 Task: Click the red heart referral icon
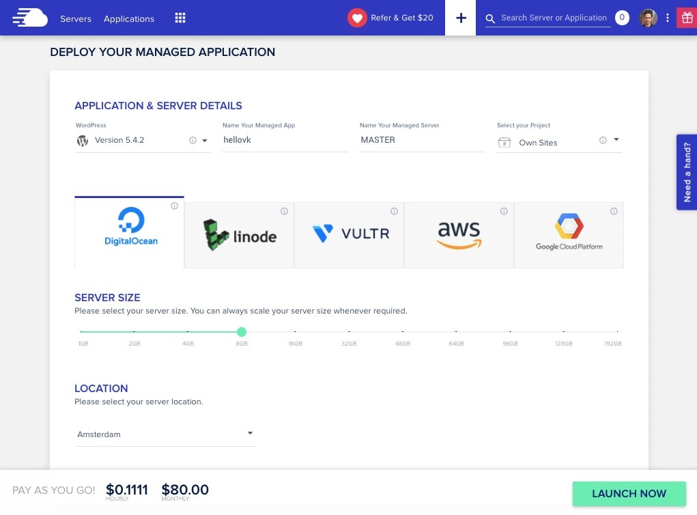click(x=357, y=18)
